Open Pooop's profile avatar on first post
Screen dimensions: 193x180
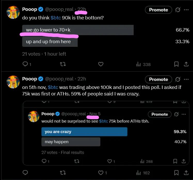pyautogui.click(x=13, y=13)
